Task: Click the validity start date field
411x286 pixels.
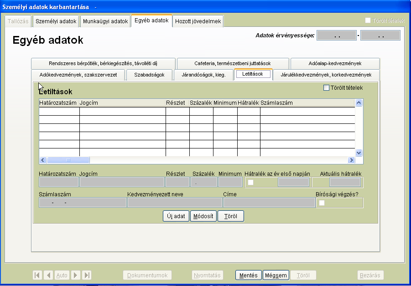Action: [337, 36]
